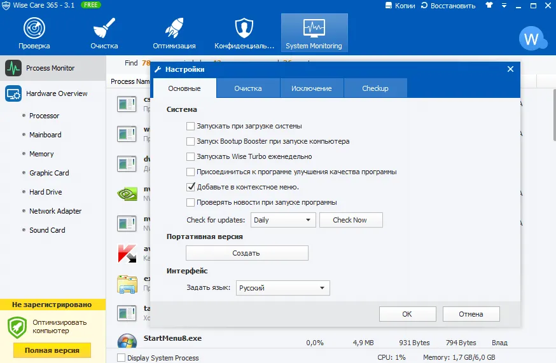Click the Восстановить restore icon
The width and height of the screenshot is (556, 363).
pyautogui.click(x=424, y=5)
